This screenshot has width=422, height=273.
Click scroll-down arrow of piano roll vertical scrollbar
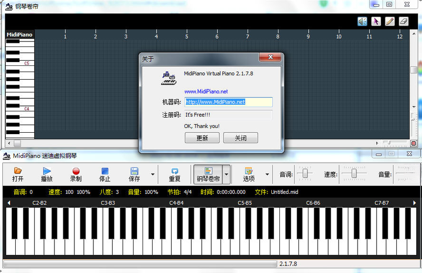coord(414,107)
